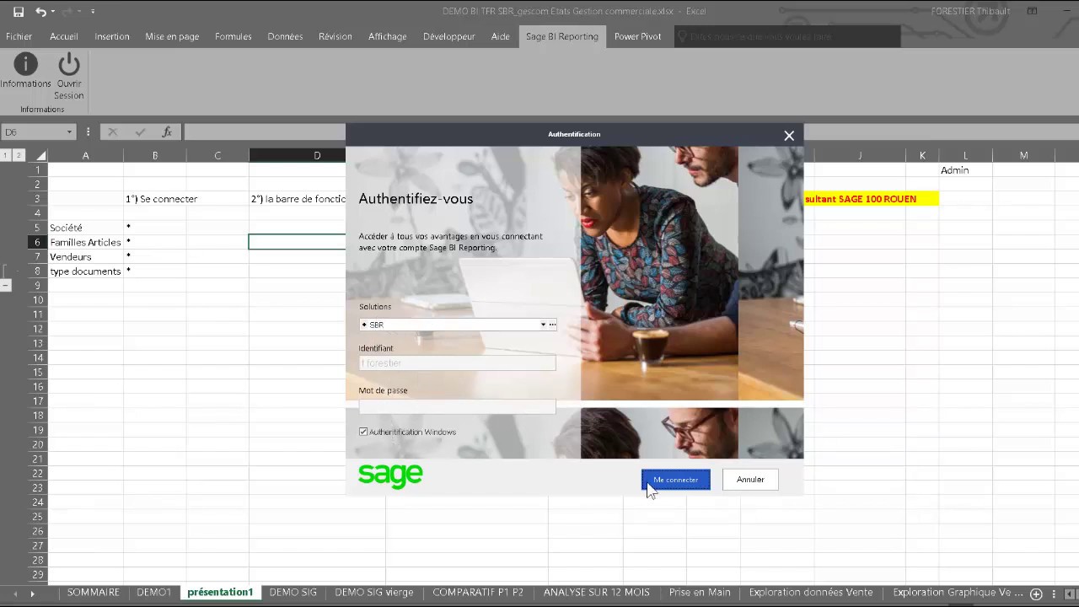The width and height of the screenshot is (1079, 607).
Task: Click the Ouvrir Session power icon
Action: pos(69,64)
